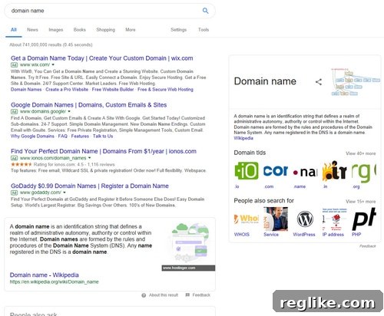Open the Books tab
The image size is (384, 316).
[x=80, y=30]
